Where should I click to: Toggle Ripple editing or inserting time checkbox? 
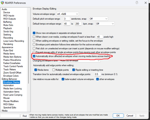click(73, 70)
